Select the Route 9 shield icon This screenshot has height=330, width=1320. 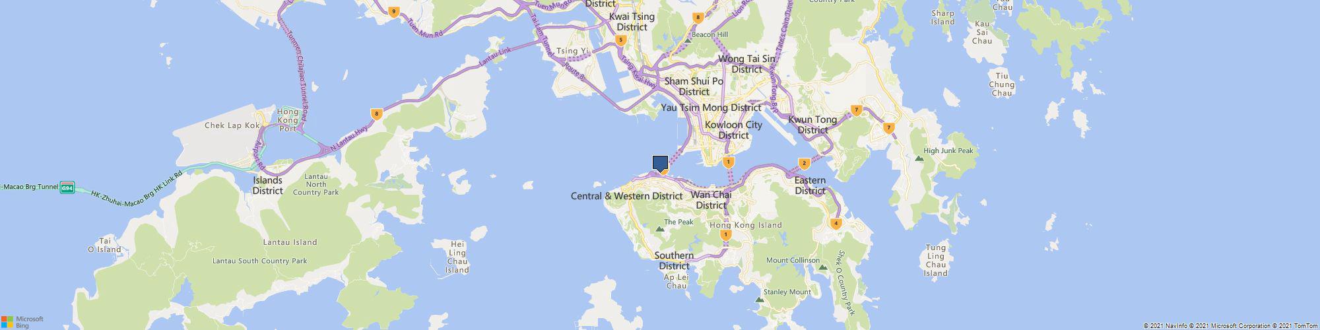click(x=393, y=11)
